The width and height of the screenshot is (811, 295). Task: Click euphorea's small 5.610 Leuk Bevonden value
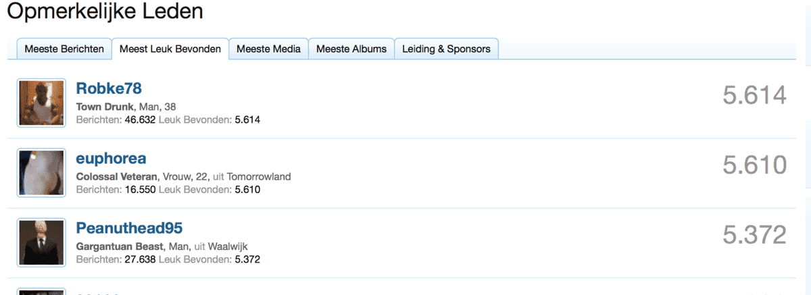point(247,190)
